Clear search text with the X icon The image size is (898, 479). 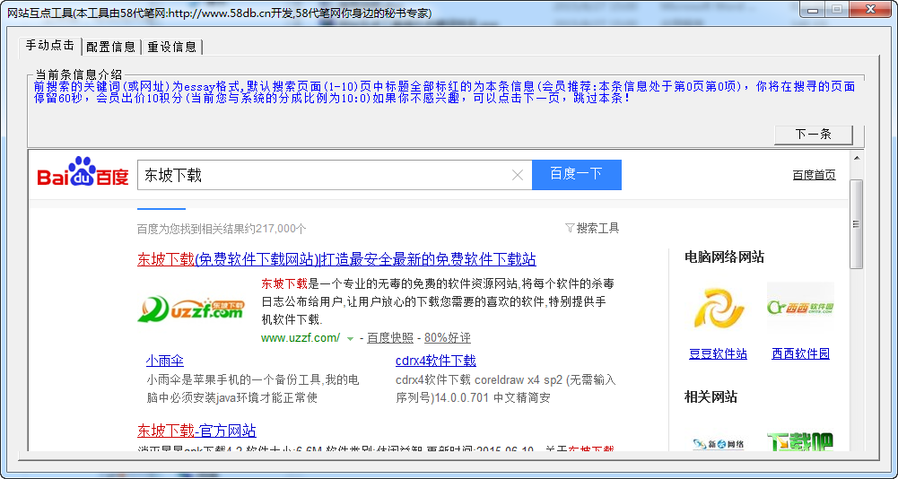click(517, 175)
